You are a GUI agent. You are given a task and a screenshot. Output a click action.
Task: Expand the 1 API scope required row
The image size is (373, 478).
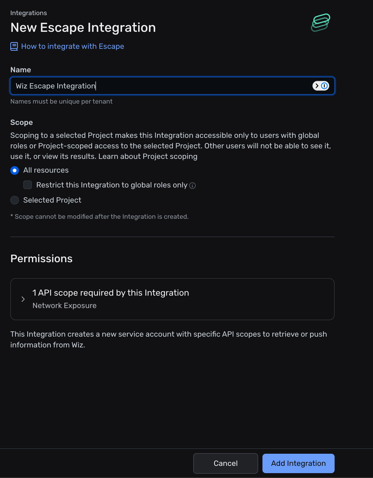click(x=111, y=293)
